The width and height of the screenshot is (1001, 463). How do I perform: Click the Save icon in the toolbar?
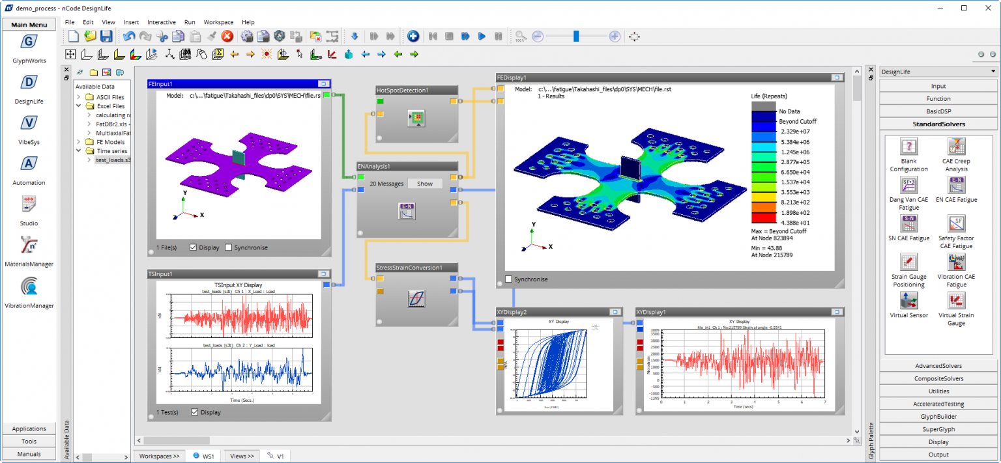pos(106,36)
